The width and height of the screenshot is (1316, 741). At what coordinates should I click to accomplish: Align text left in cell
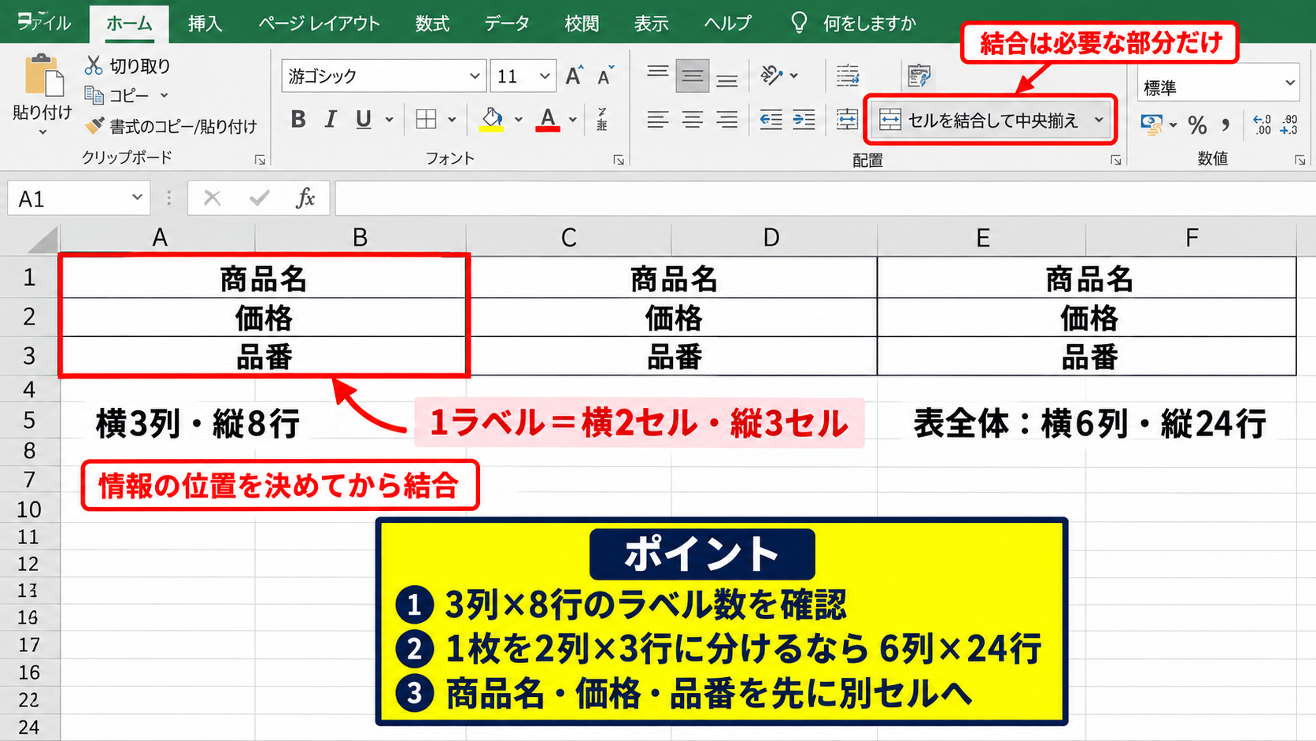point(658,120)
